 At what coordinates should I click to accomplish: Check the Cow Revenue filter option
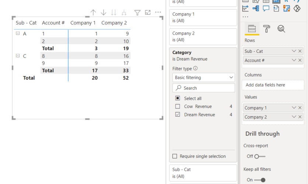click(x=178, y=106)
